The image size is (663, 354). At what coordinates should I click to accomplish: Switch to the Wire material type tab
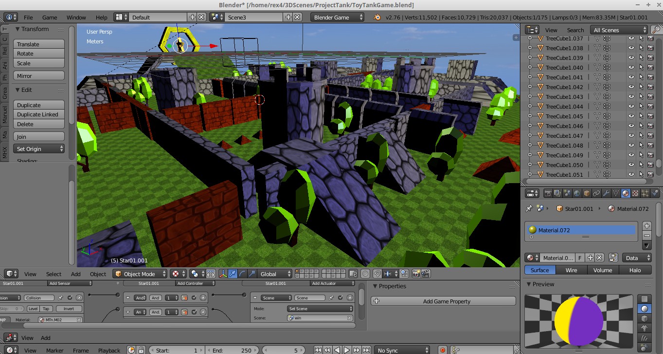click(572, 270)
